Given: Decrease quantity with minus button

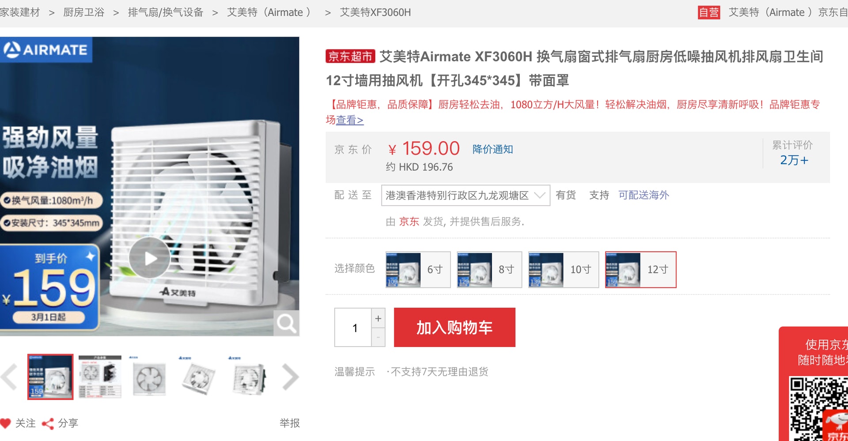Looking at the screenshot, I should point(378,337).
